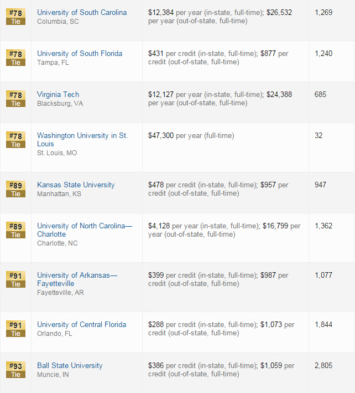Click the #78 Tie badge for South Florida
Image resolution: width=355 pixels, height=393 pixels.
(x=15, y=58)
